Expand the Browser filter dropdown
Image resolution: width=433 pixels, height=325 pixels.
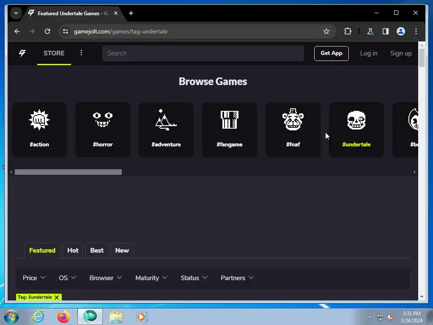pyautogui.click(x=105, y=278)
